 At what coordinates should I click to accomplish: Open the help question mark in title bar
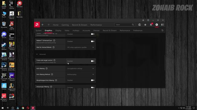(x=148, y=20)
